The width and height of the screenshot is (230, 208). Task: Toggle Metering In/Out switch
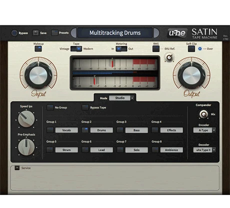[x=121, y=49]
